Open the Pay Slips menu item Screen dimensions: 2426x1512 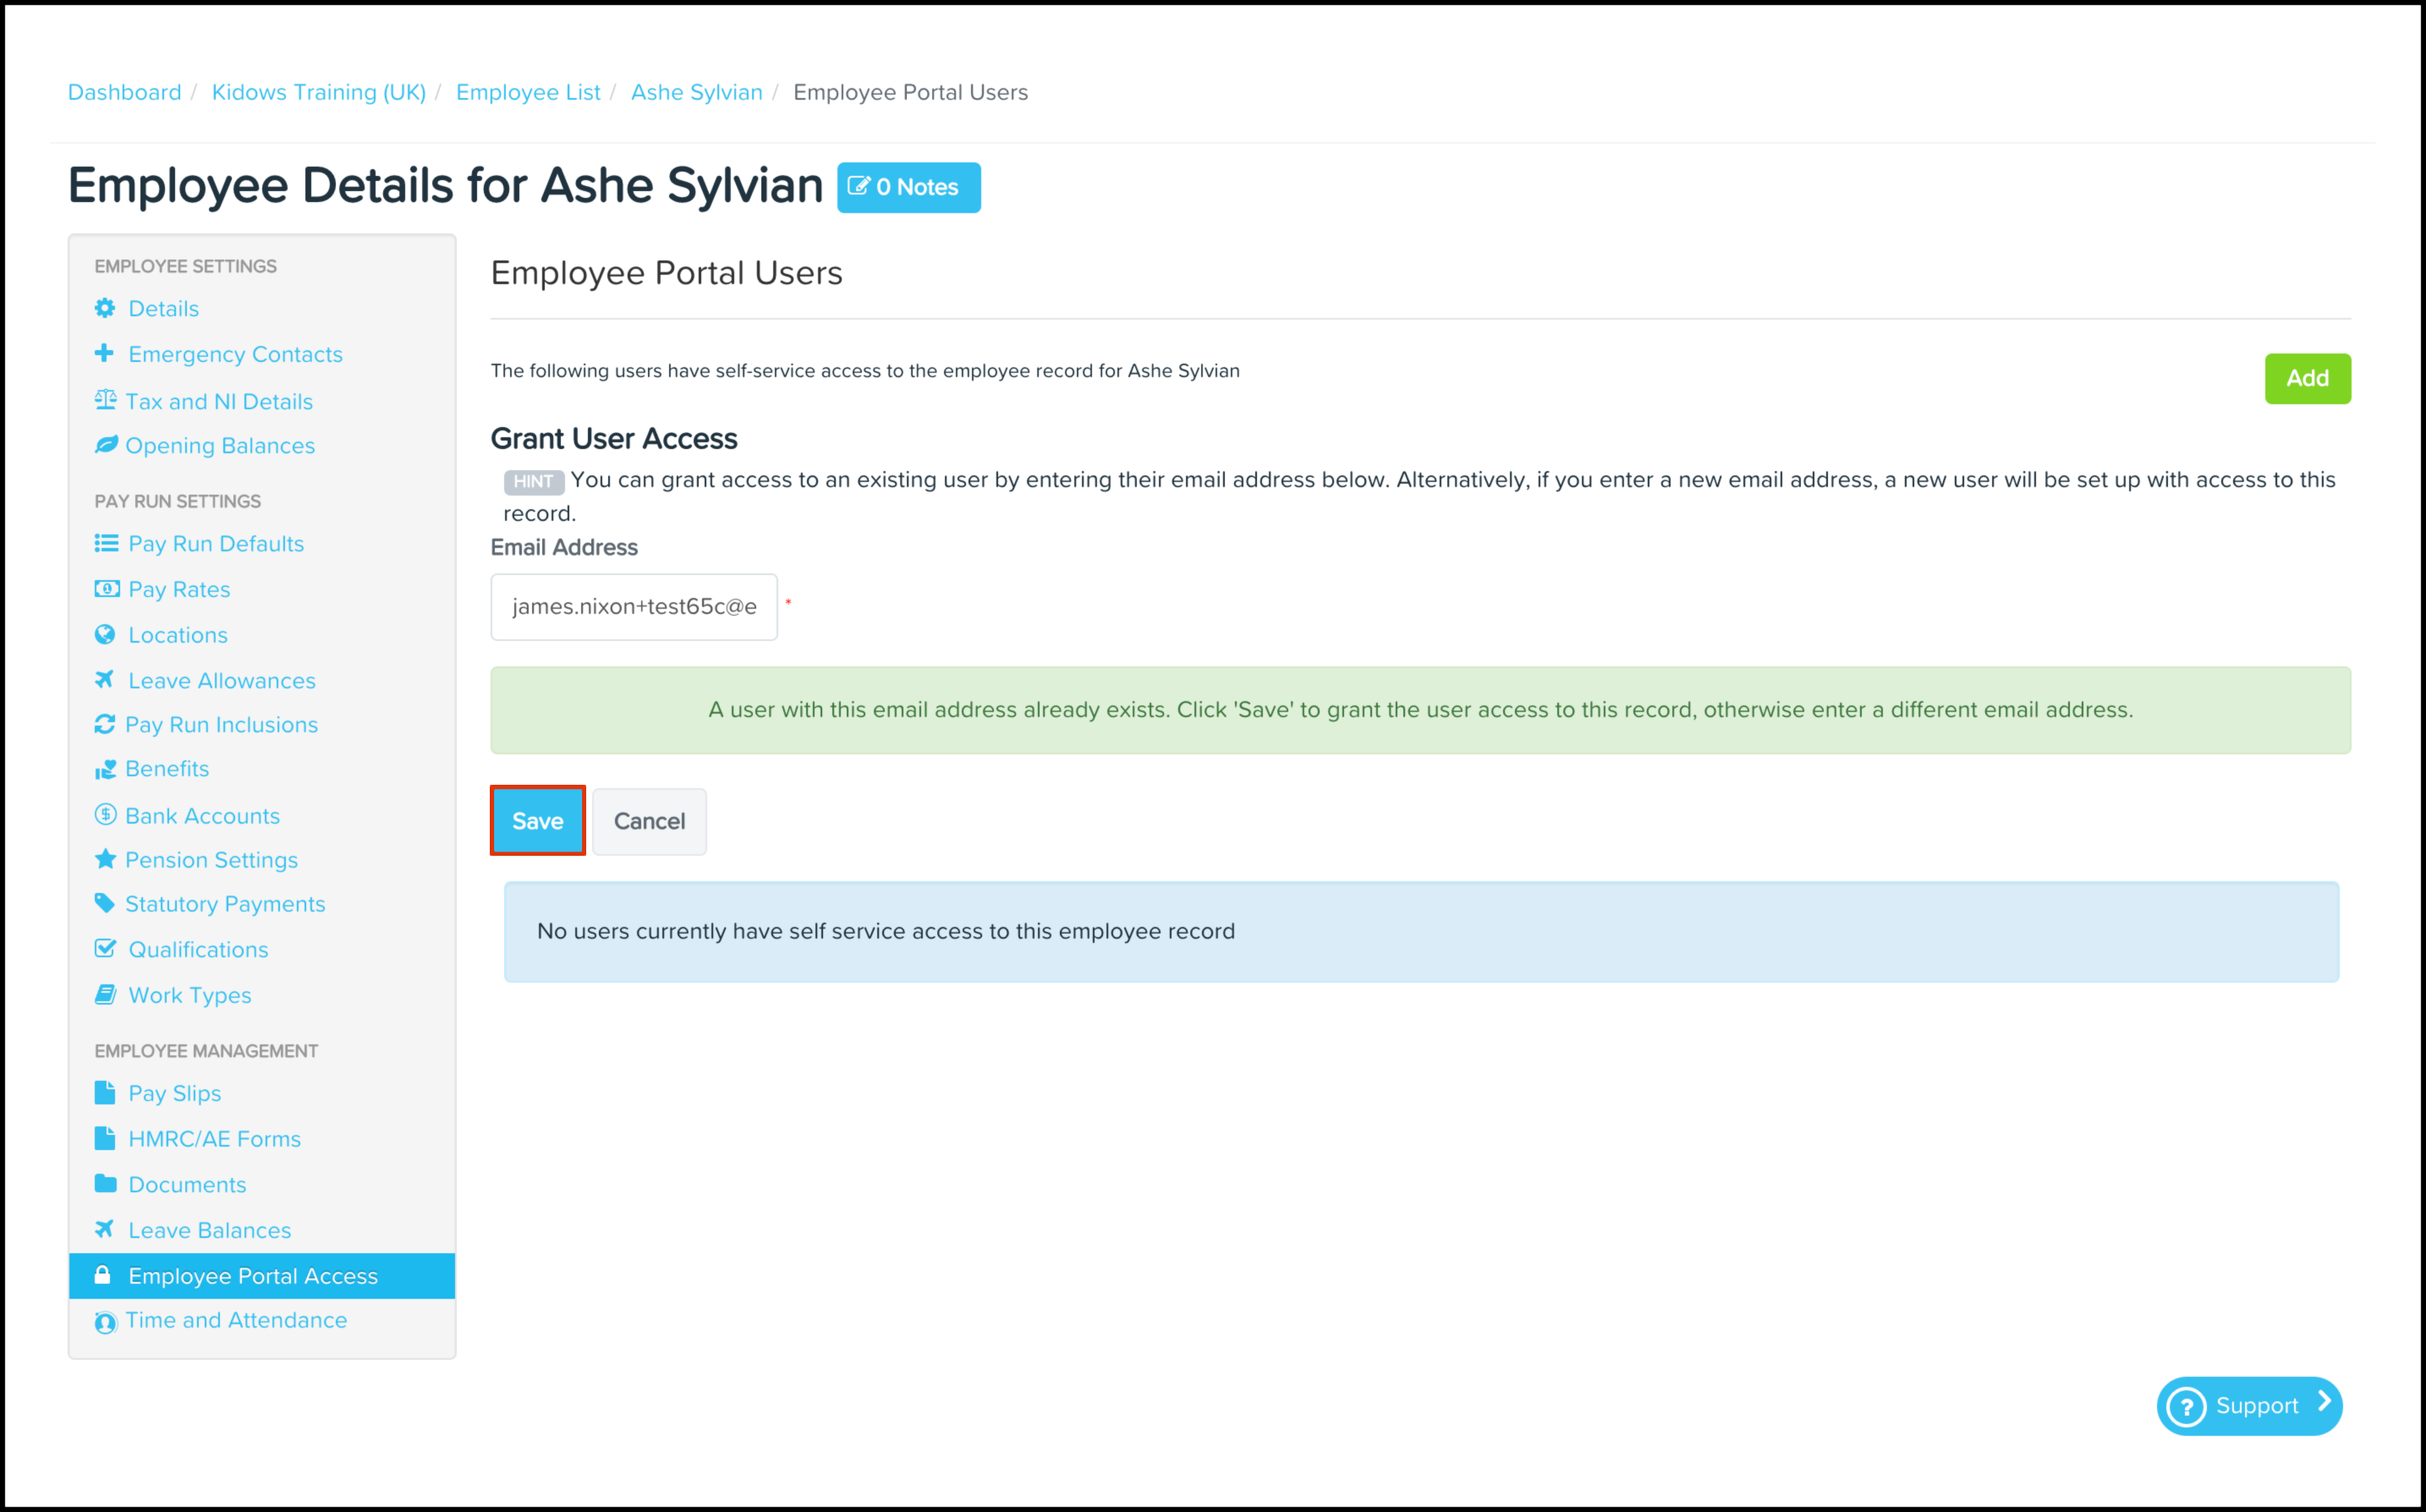click(x=174, y=1093)
